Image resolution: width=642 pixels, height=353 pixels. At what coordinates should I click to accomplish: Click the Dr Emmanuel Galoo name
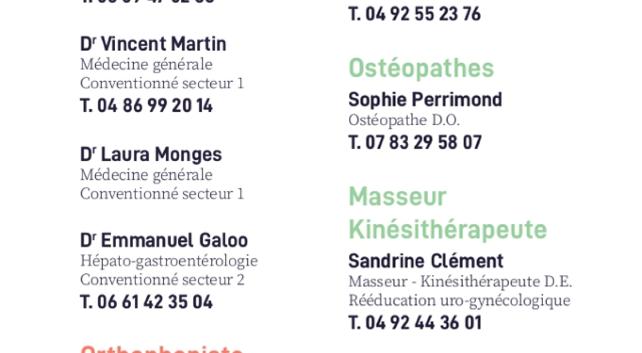(x=164, y=240)
